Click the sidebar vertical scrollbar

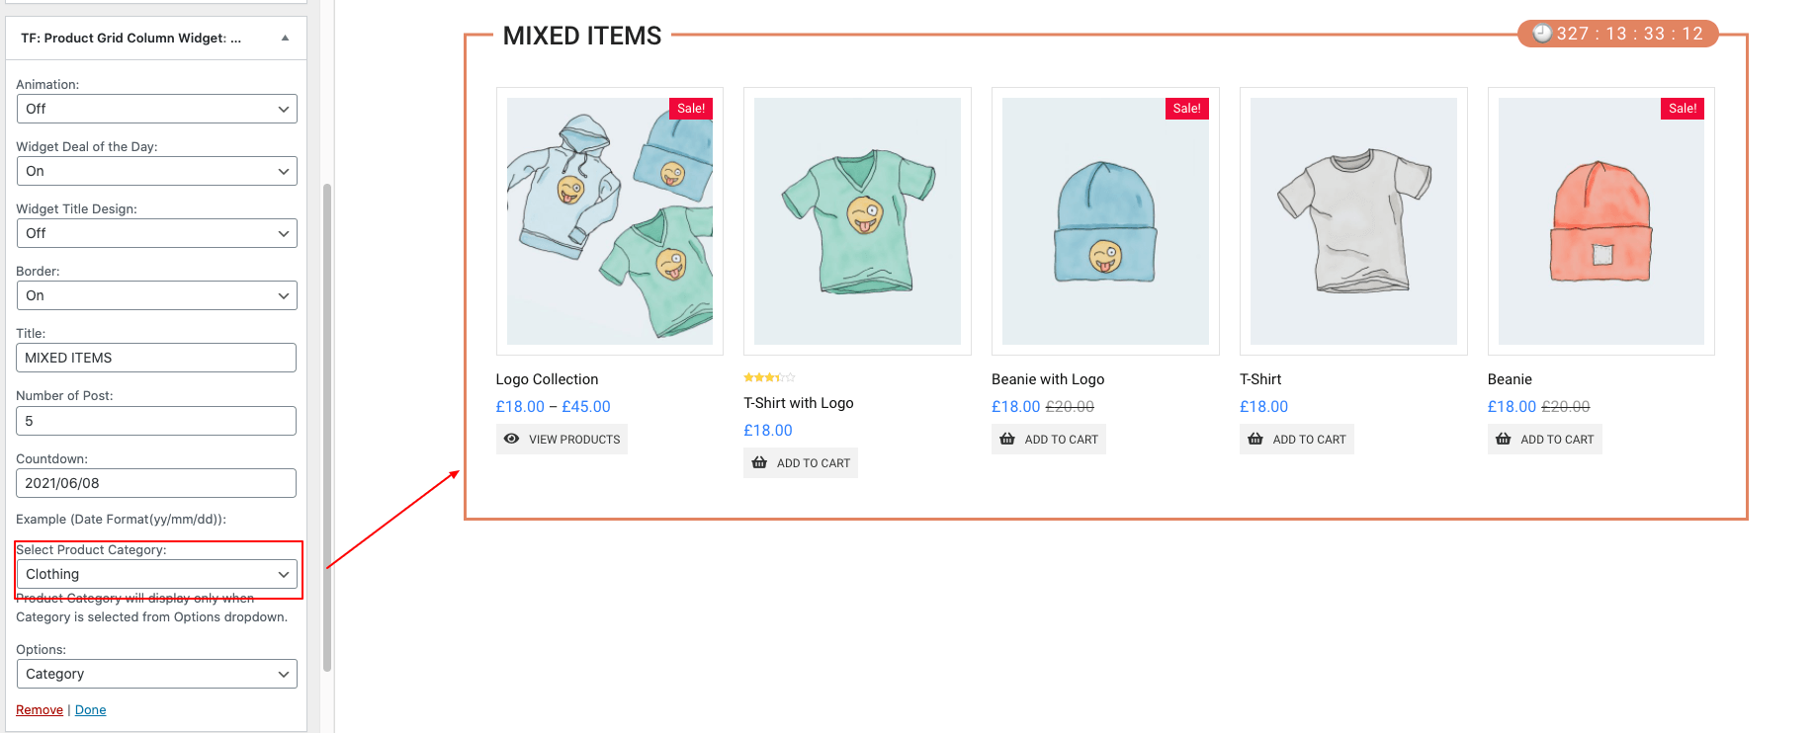327,425
